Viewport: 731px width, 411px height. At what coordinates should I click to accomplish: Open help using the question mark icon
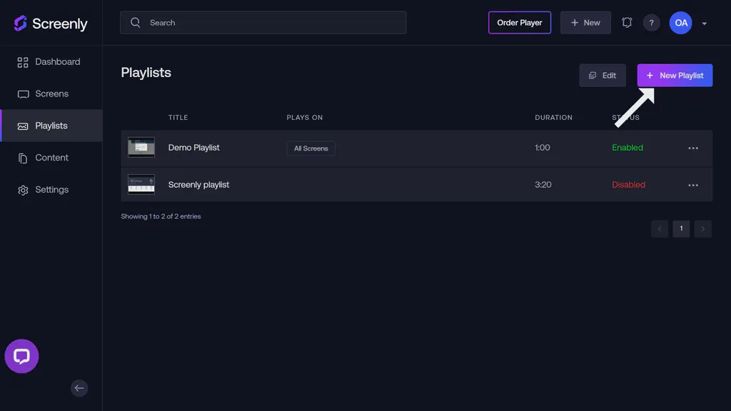tap(651, 22)
